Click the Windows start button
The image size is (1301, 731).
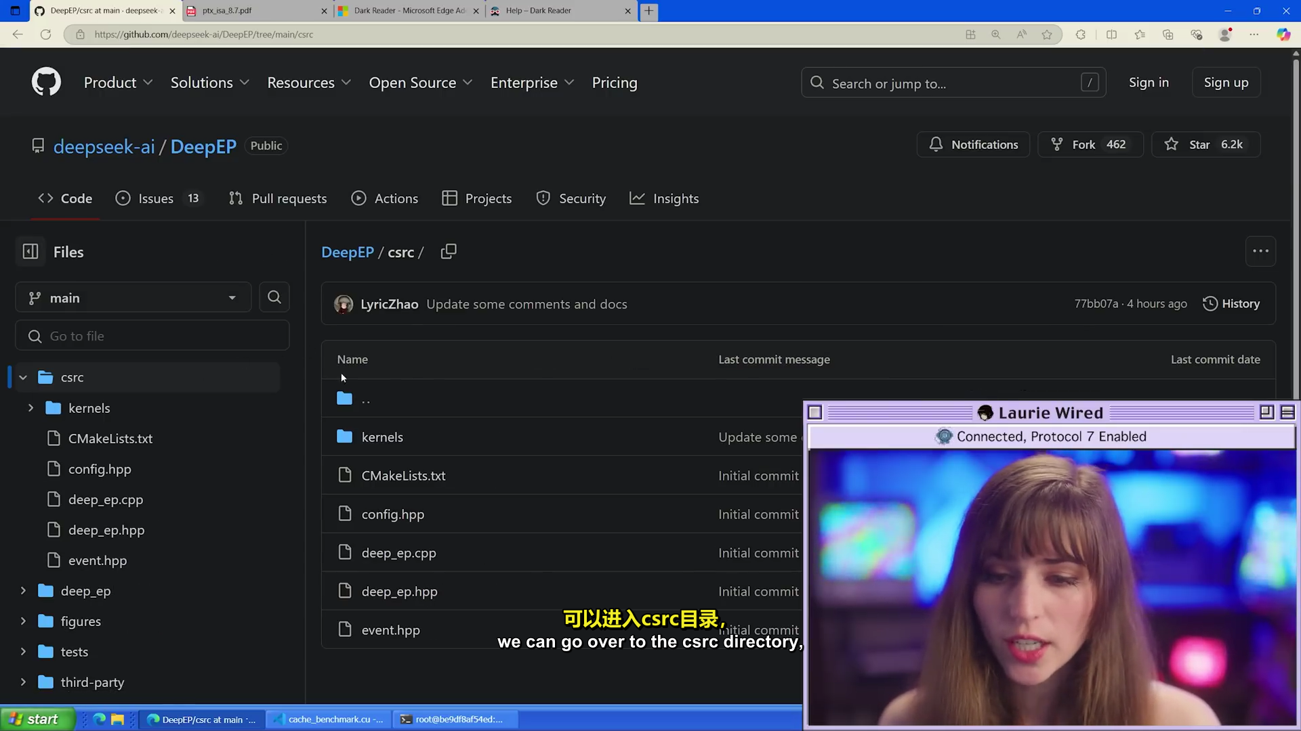coord(37,719)
